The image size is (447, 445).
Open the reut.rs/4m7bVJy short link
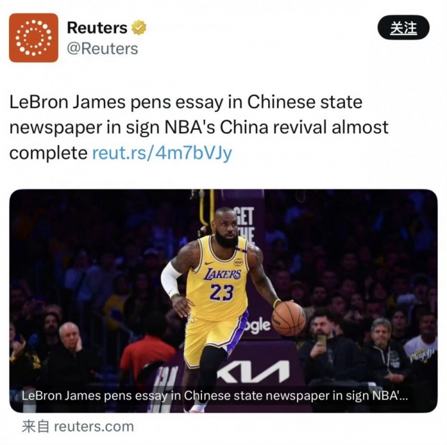pyautogui.click(x=162, y=153)
